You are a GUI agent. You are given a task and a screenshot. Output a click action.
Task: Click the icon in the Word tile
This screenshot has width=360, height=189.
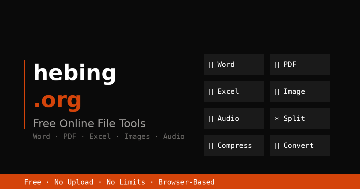[211, 65]
